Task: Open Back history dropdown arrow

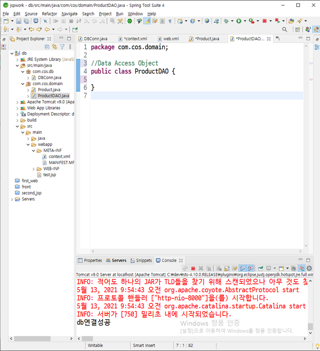Action: 53,29
